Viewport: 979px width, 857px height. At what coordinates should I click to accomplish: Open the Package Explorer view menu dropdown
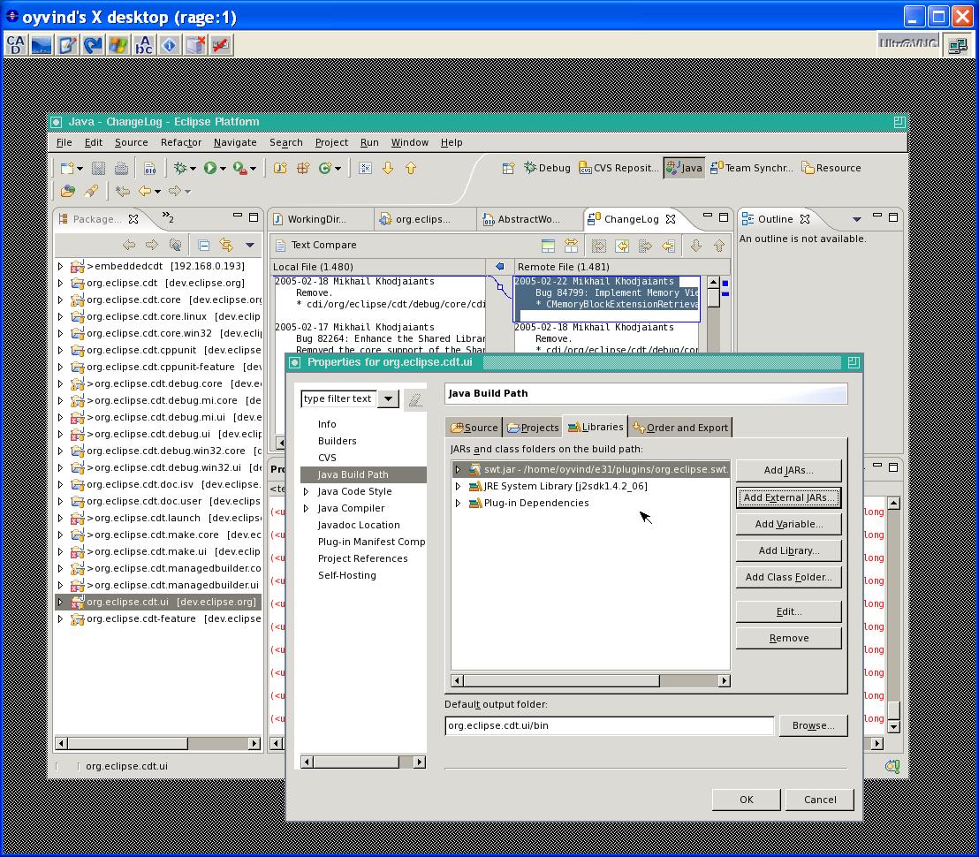pos(250,245)
